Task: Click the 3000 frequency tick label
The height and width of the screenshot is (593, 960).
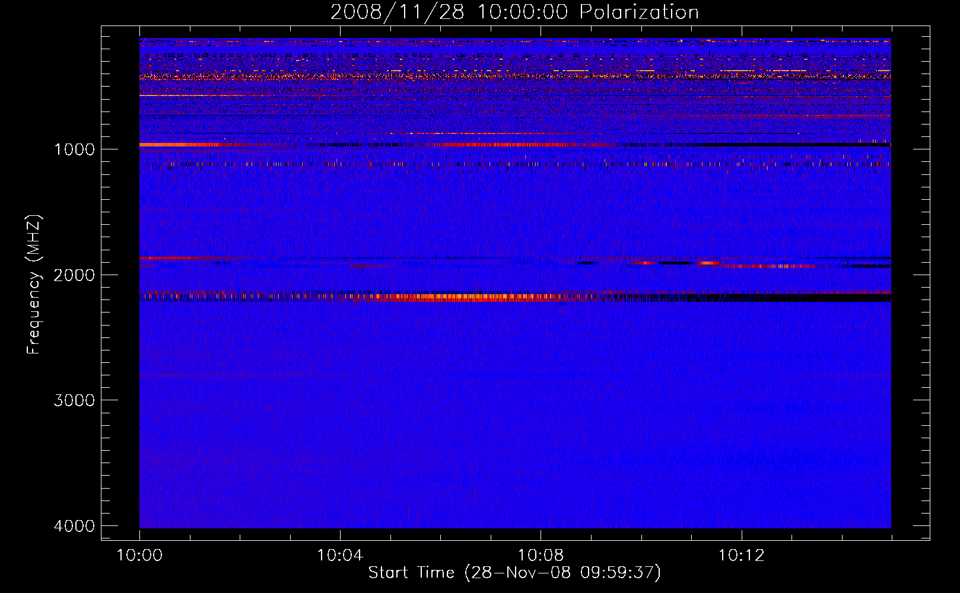Action: click(x=74, y=400)
